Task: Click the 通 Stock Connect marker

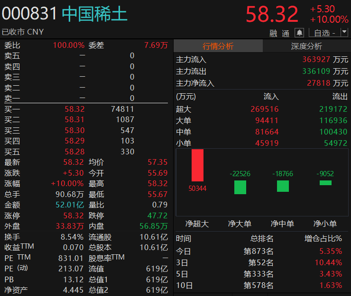Action: (x=286, y=33)
